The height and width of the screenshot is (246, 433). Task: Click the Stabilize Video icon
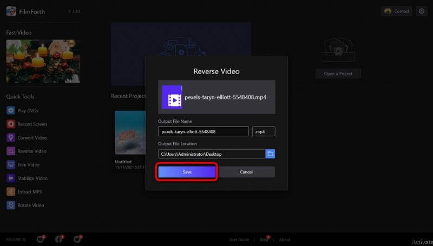pos(11,178)
